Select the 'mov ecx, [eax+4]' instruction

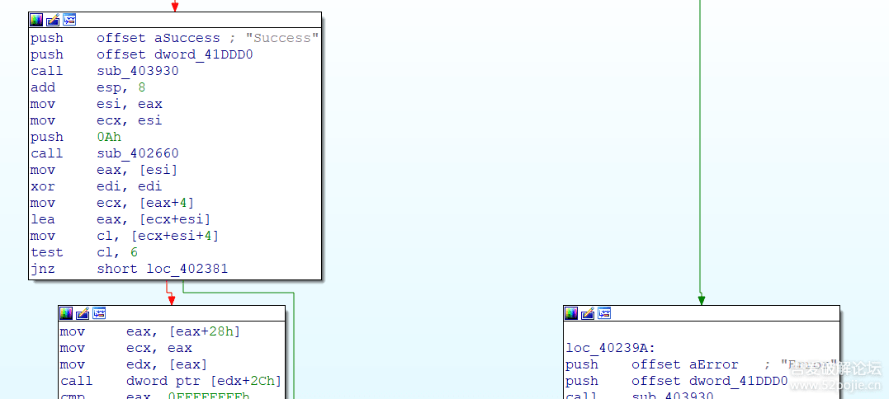[x=113, y=203]
